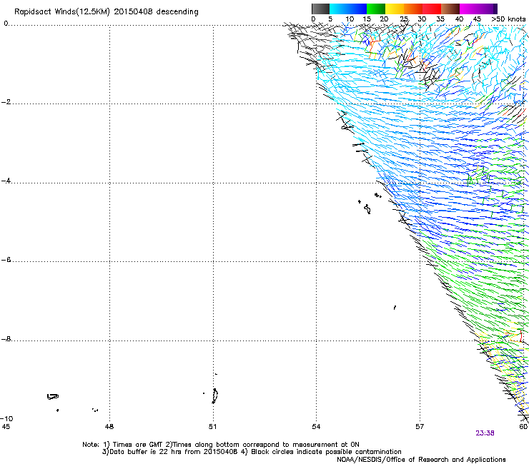This screenshot has width=529, height=464.
Task: Click the yellow 20-25 knots legend segment
Action: pyautogui.click(x=395, y=9)
